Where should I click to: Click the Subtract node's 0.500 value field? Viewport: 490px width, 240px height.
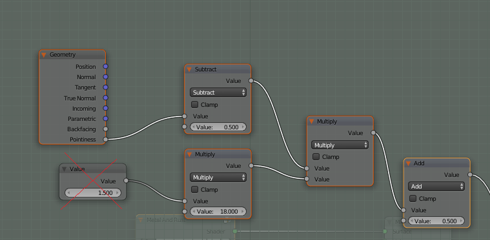(218, 127)
